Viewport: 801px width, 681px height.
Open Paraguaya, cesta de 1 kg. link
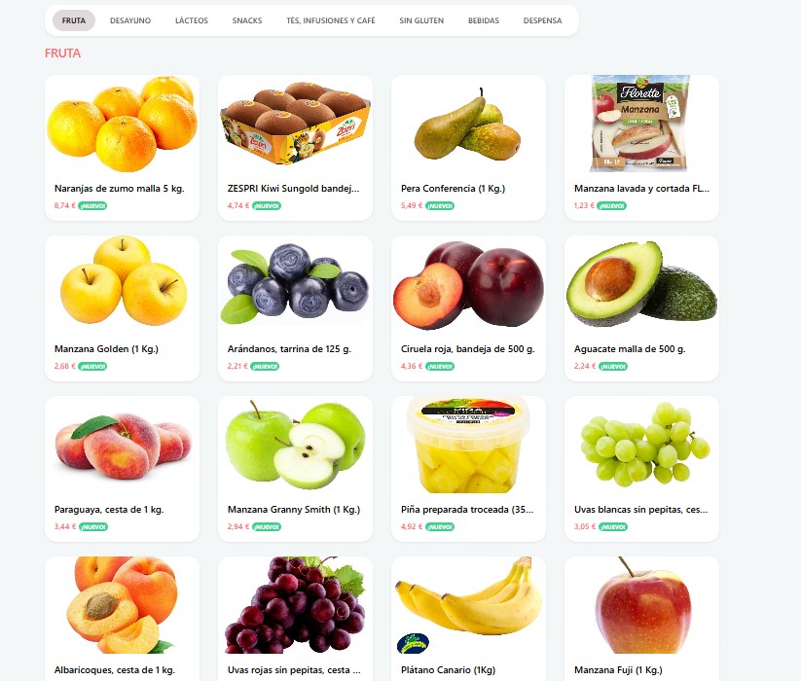tap(109, 510)
